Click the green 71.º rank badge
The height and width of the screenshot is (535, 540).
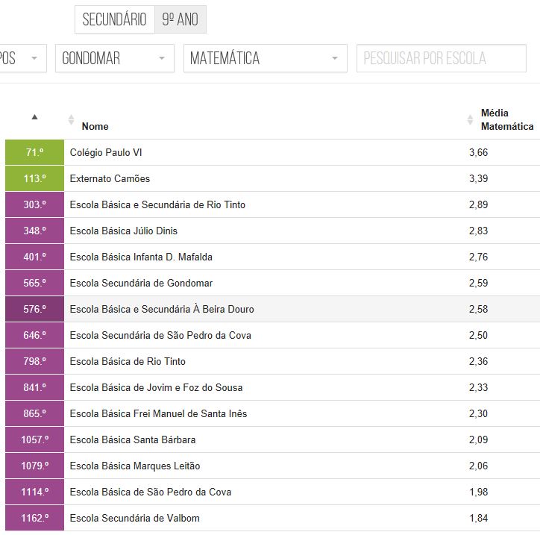point(34,152)
